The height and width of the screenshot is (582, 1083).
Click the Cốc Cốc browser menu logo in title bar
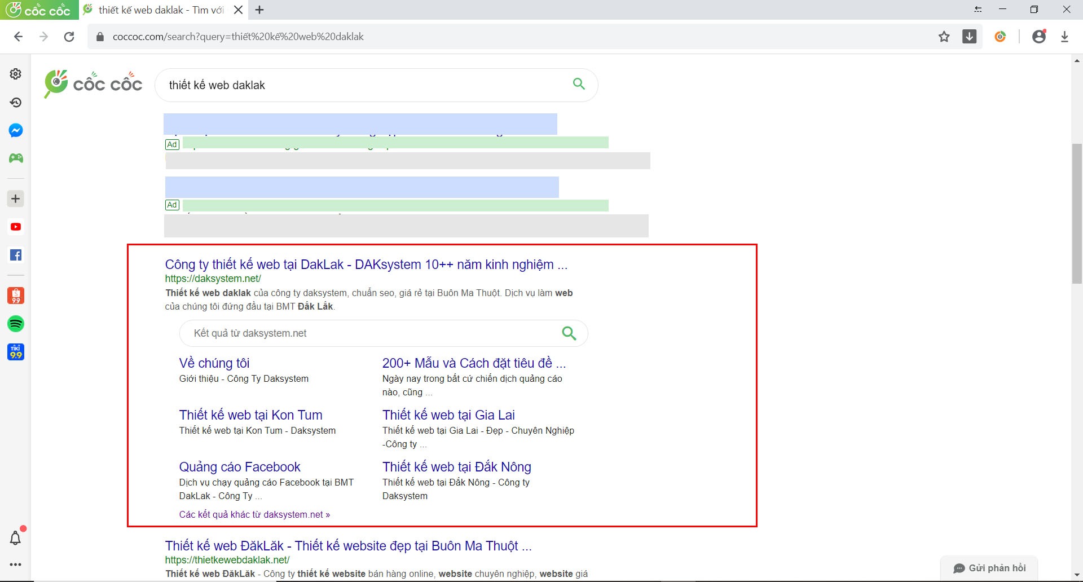(39, 10)
